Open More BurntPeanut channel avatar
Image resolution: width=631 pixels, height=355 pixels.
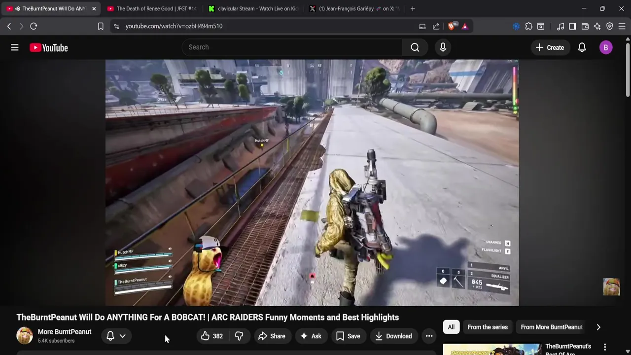25,336
